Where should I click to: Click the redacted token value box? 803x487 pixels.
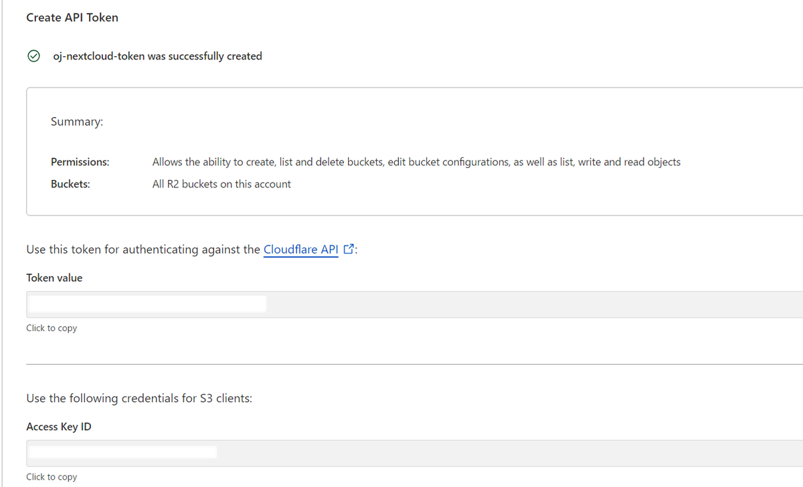click(147, 304)
